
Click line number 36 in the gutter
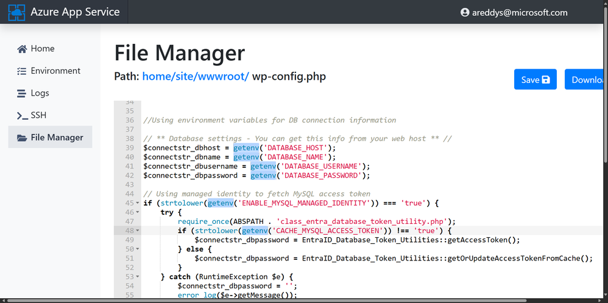[130, 120]
